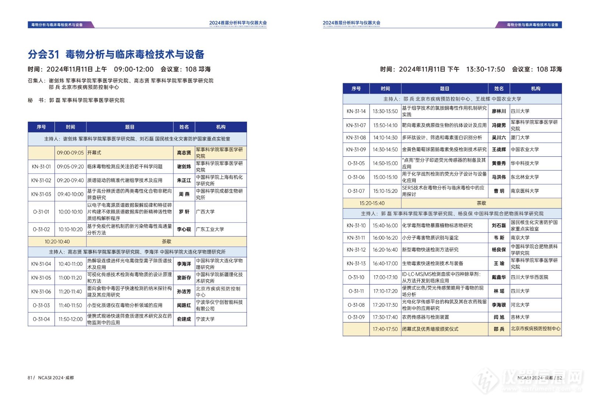
Task: Select the time 17:00-17:10
Action: tap(385, 278)
